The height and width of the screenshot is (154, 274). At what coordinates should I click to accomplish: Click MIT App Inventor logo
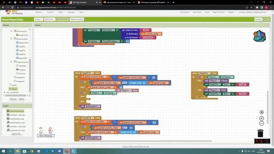tap(14, 12)
